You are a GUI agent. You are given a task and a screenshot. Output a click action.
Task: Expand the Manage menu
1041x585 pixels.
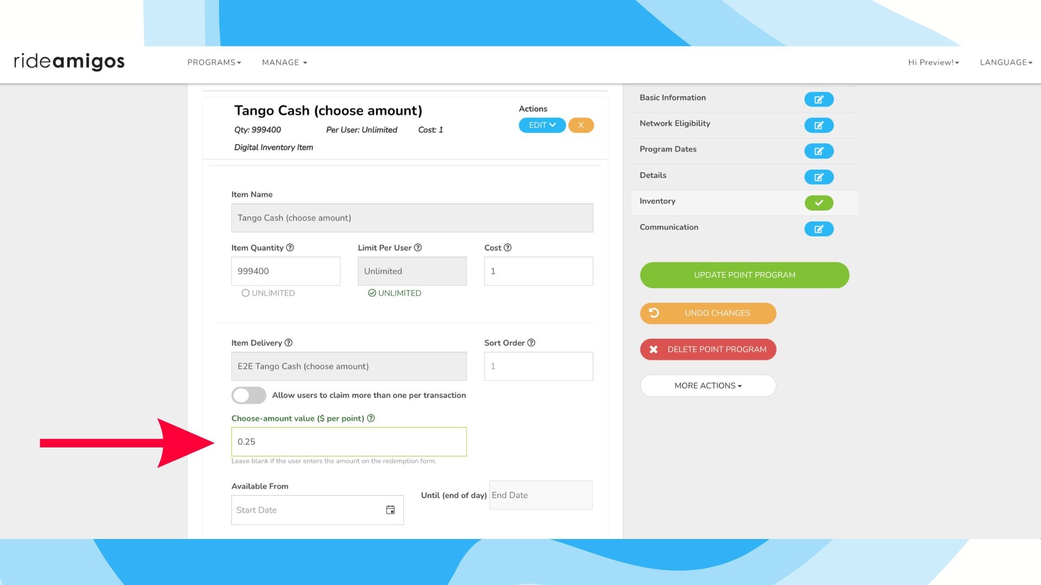(285, 62)
